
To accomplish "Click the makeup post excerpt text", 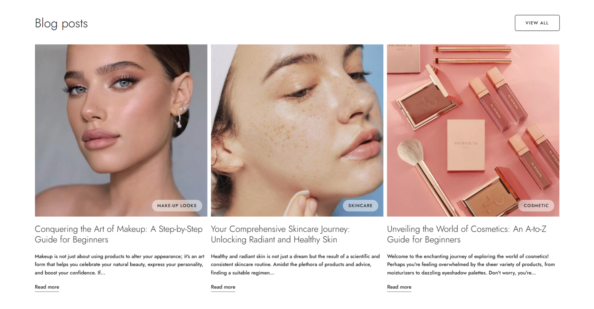I will pos(120,264).
